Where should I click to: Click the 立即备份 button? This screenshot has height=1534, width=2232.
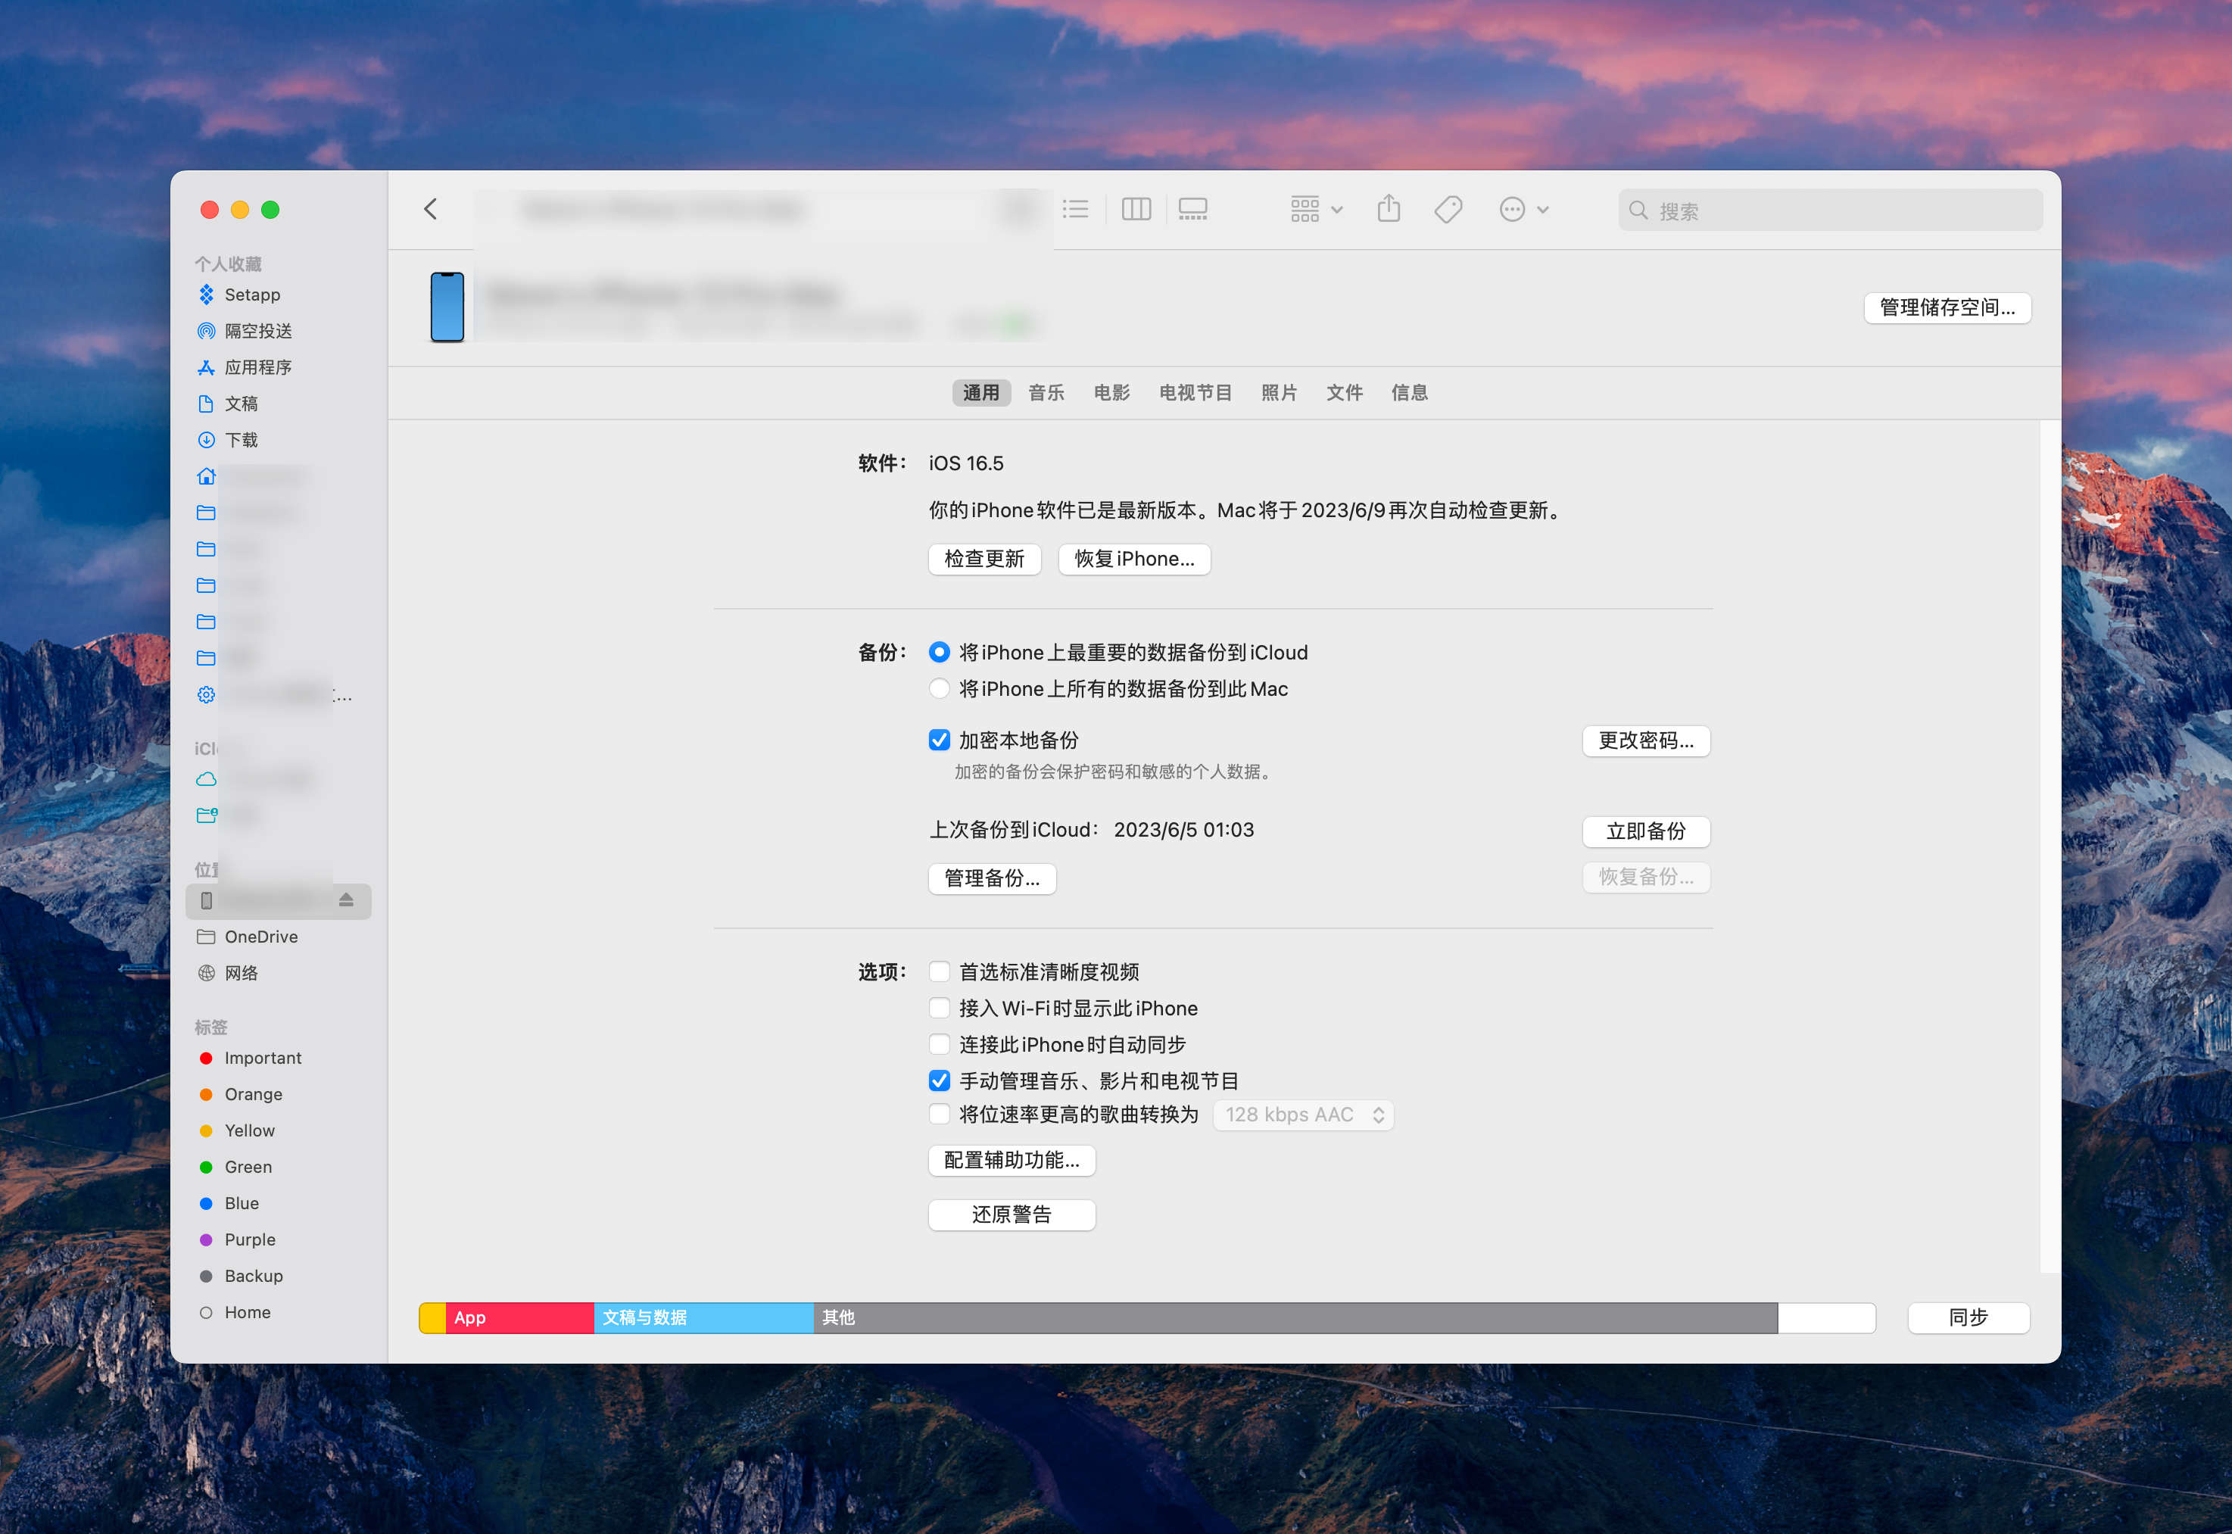coord(1645,831)
